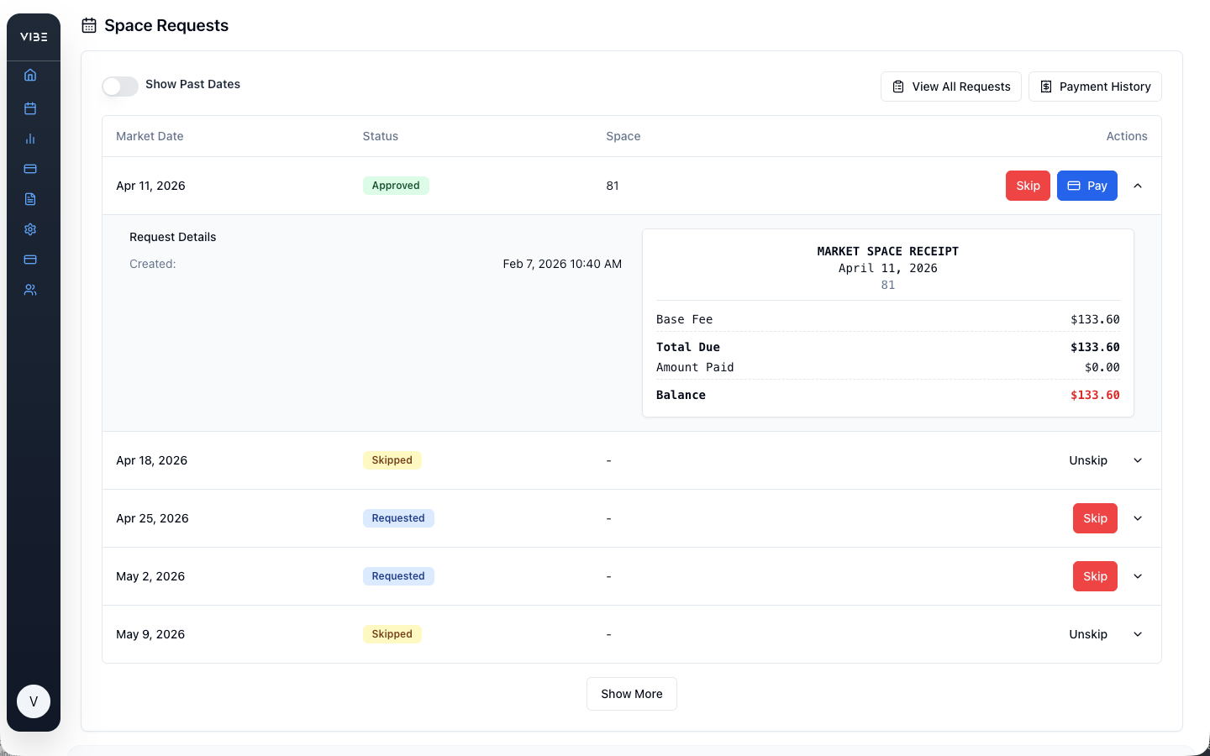The image size is (1210, 756).
Task: Collapse the Apr 11, 2026 request details
Action: click(x=1138, y=186)
